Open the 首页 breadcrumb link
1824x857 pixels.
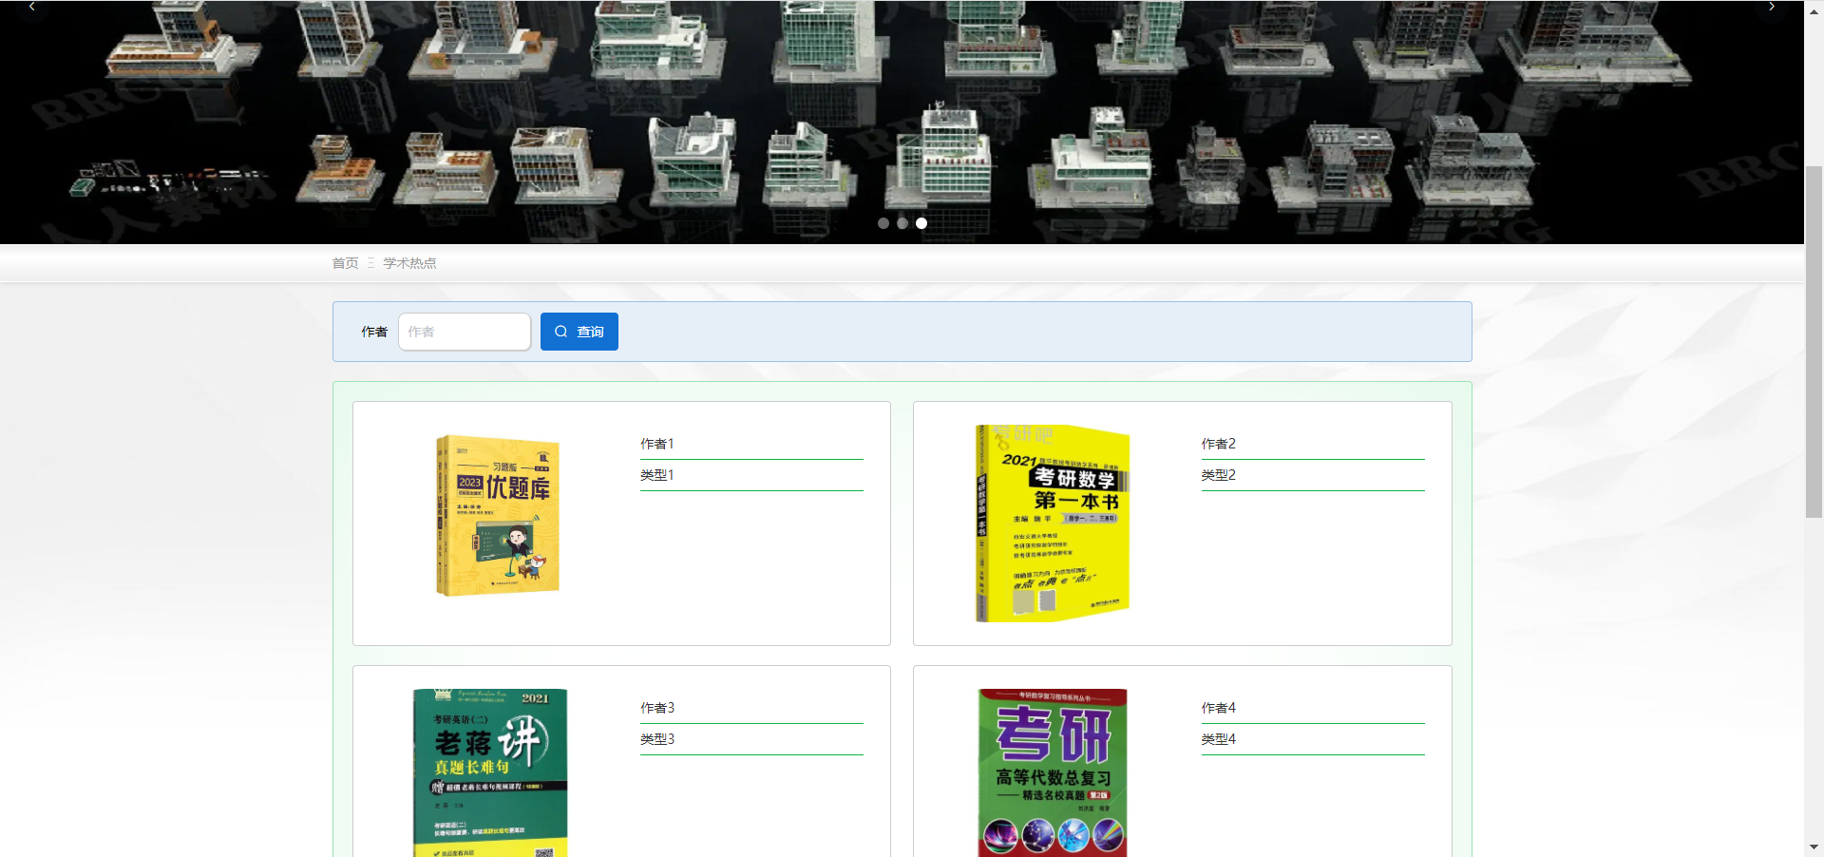pyautogui.click(x=345, y=263)
